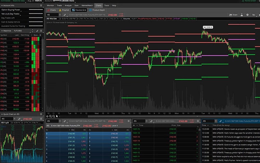260x163 pixels.
Task: Open Quick Chart /ES symbol dropdown arrow
Action: 14,119
